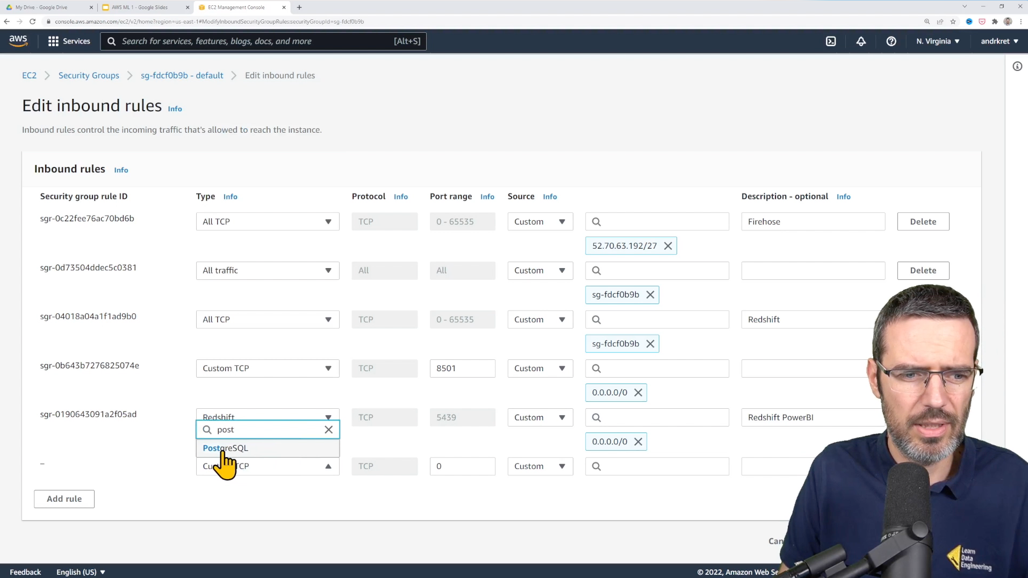Delete the Firehose inbound rule
This screenshot has height=578, width=1028.
pos(923,222)
